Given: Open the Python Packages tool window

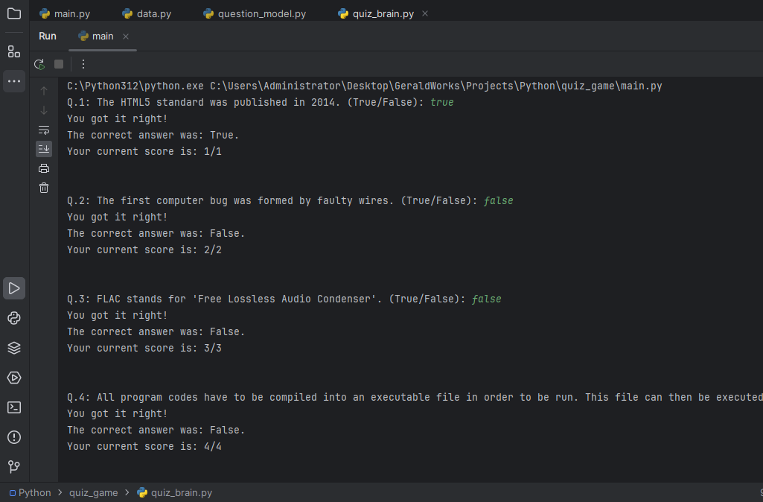Looking at the screenshot, I should (14, 348).
